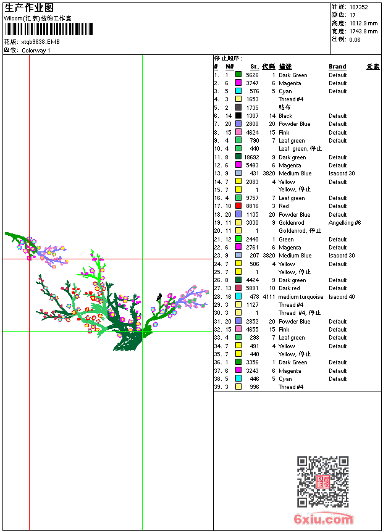The height and width of the screenshot is (531, 383).
Task: Click Isacord 40 brand entry
Action: click(x=342, y=297)
